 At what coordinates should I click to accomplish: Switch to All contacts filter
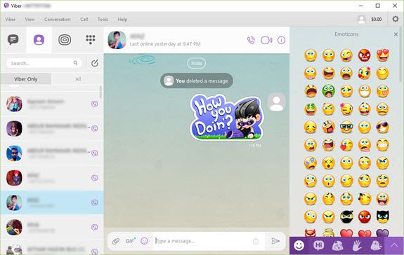(x=78, y=79)
